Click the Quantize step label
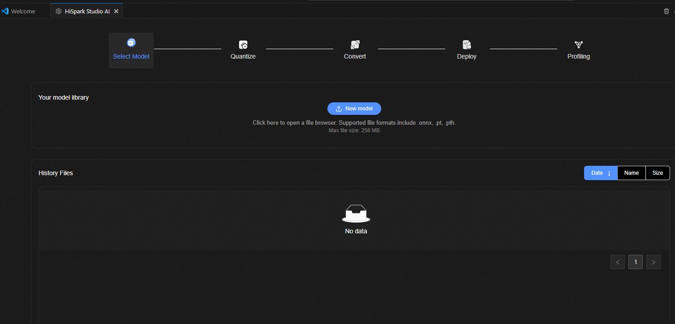The height and width of the screenshot is (324, 675). (x=243, y=56)
